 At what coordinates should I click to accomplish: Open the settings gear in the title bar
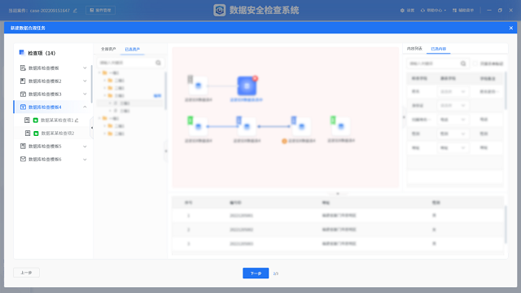click(402, 11)
